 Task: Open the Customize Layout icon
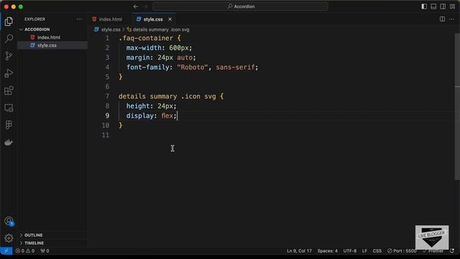(x=452, y=6)
